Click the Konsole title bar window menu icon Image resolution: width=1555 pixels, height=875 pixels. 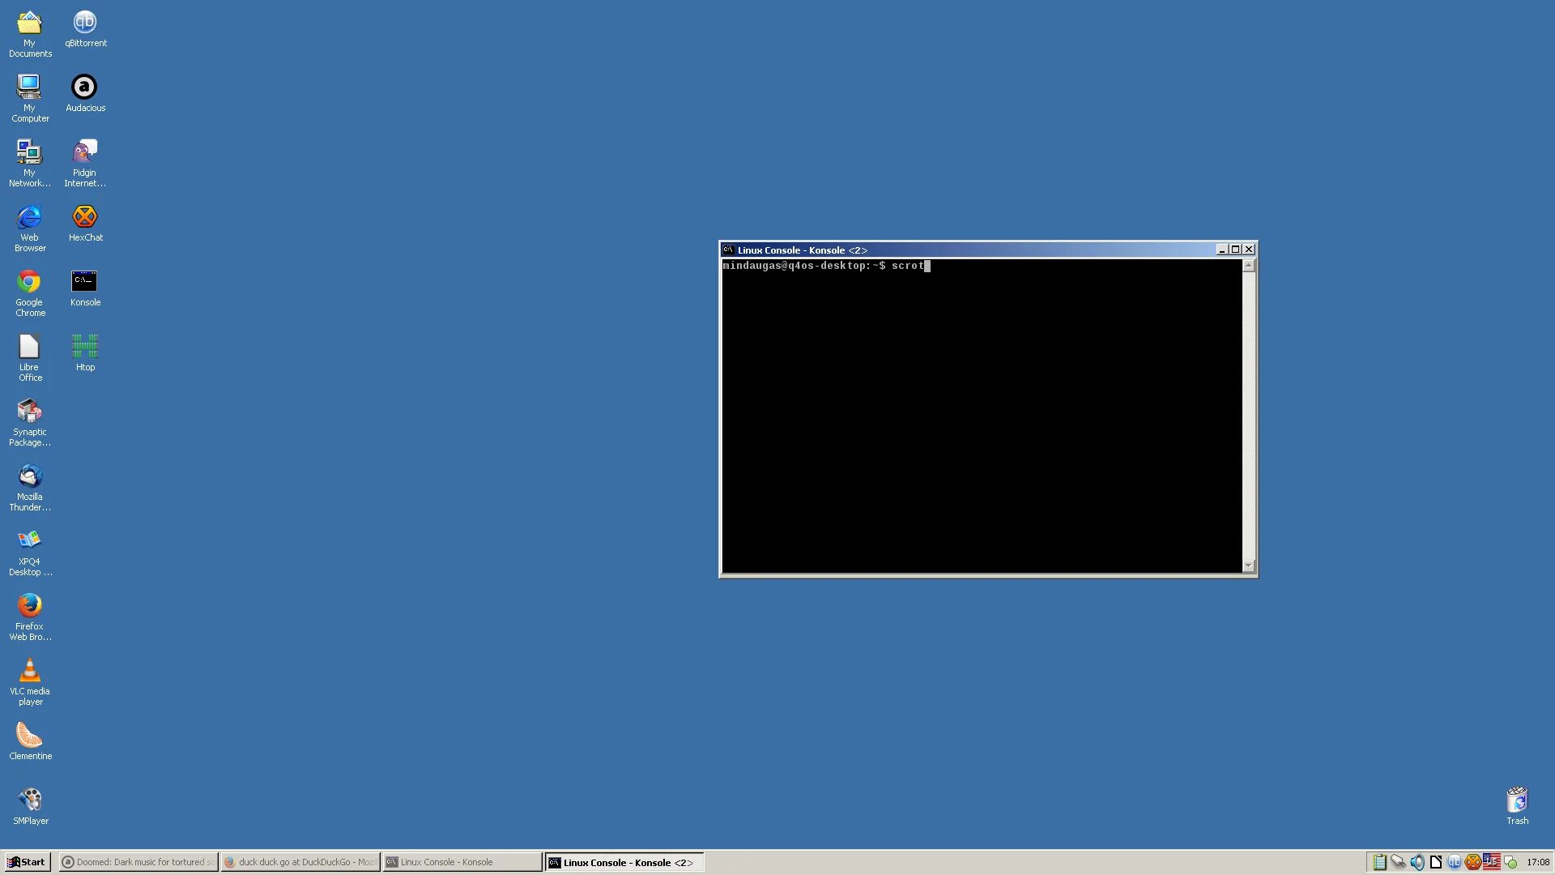[x=728, y=250]
